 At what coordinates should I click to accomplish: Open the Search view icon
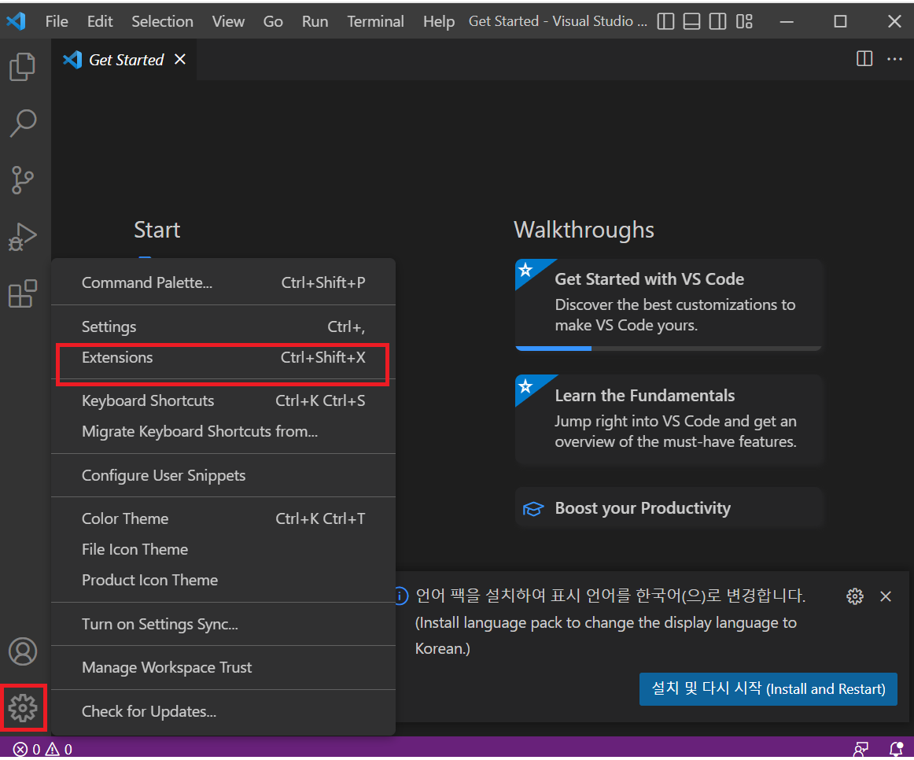(23, 123)
